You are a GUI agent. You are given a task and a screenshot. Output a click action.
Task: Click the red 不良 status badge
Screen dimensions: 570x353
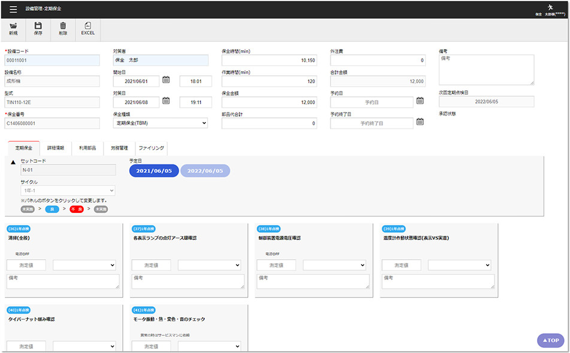77,209
